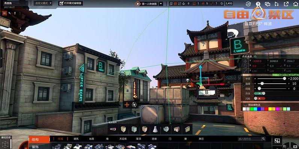
Task: Turn off the green 开关 light switch
Action: tap(260, 93)
